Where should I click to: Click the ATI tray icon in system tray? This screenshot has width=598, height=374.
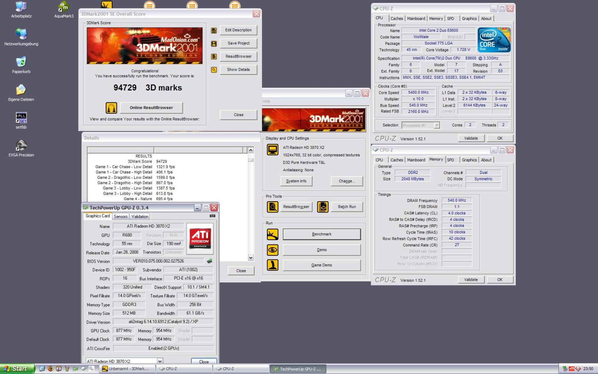click(x=571, y=368)
